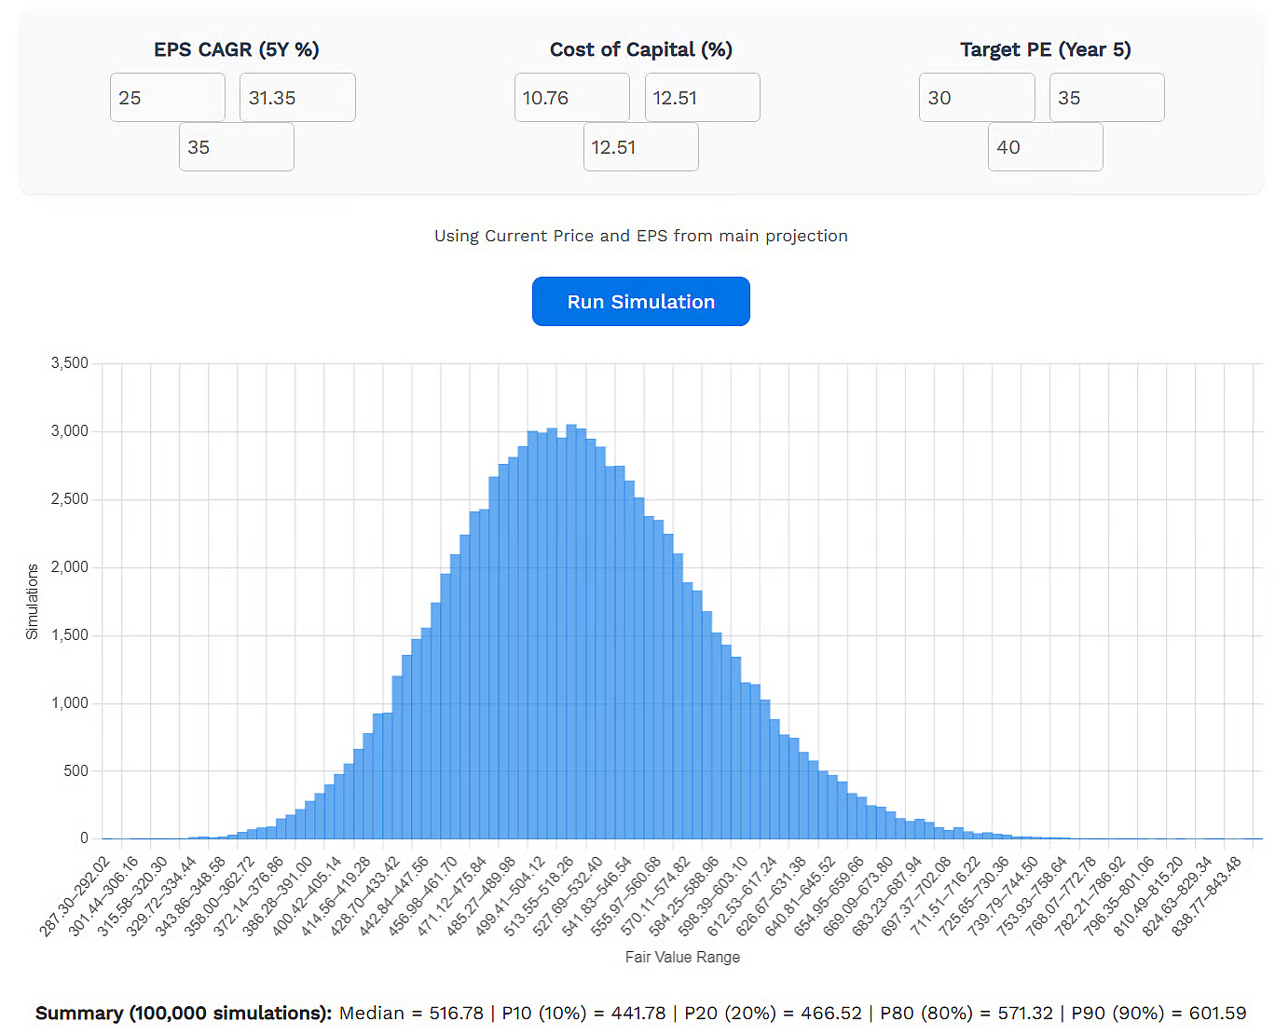The width and height of the screenshot is (1275, 1035).
Task: Select the top-row Cost of Capital 12.51 field
Action: coord(702,98)
